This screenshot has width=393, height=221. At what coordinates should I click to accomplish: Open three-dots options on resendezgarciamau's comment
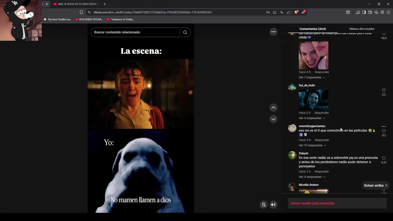pyautogui.click(x=384, y=126)
